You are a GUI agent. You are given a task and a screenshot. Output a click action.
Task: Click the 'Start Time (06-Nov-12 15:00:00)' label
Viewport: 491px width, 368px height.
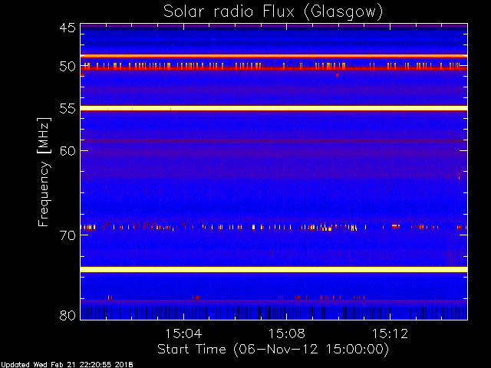(273, 350)
